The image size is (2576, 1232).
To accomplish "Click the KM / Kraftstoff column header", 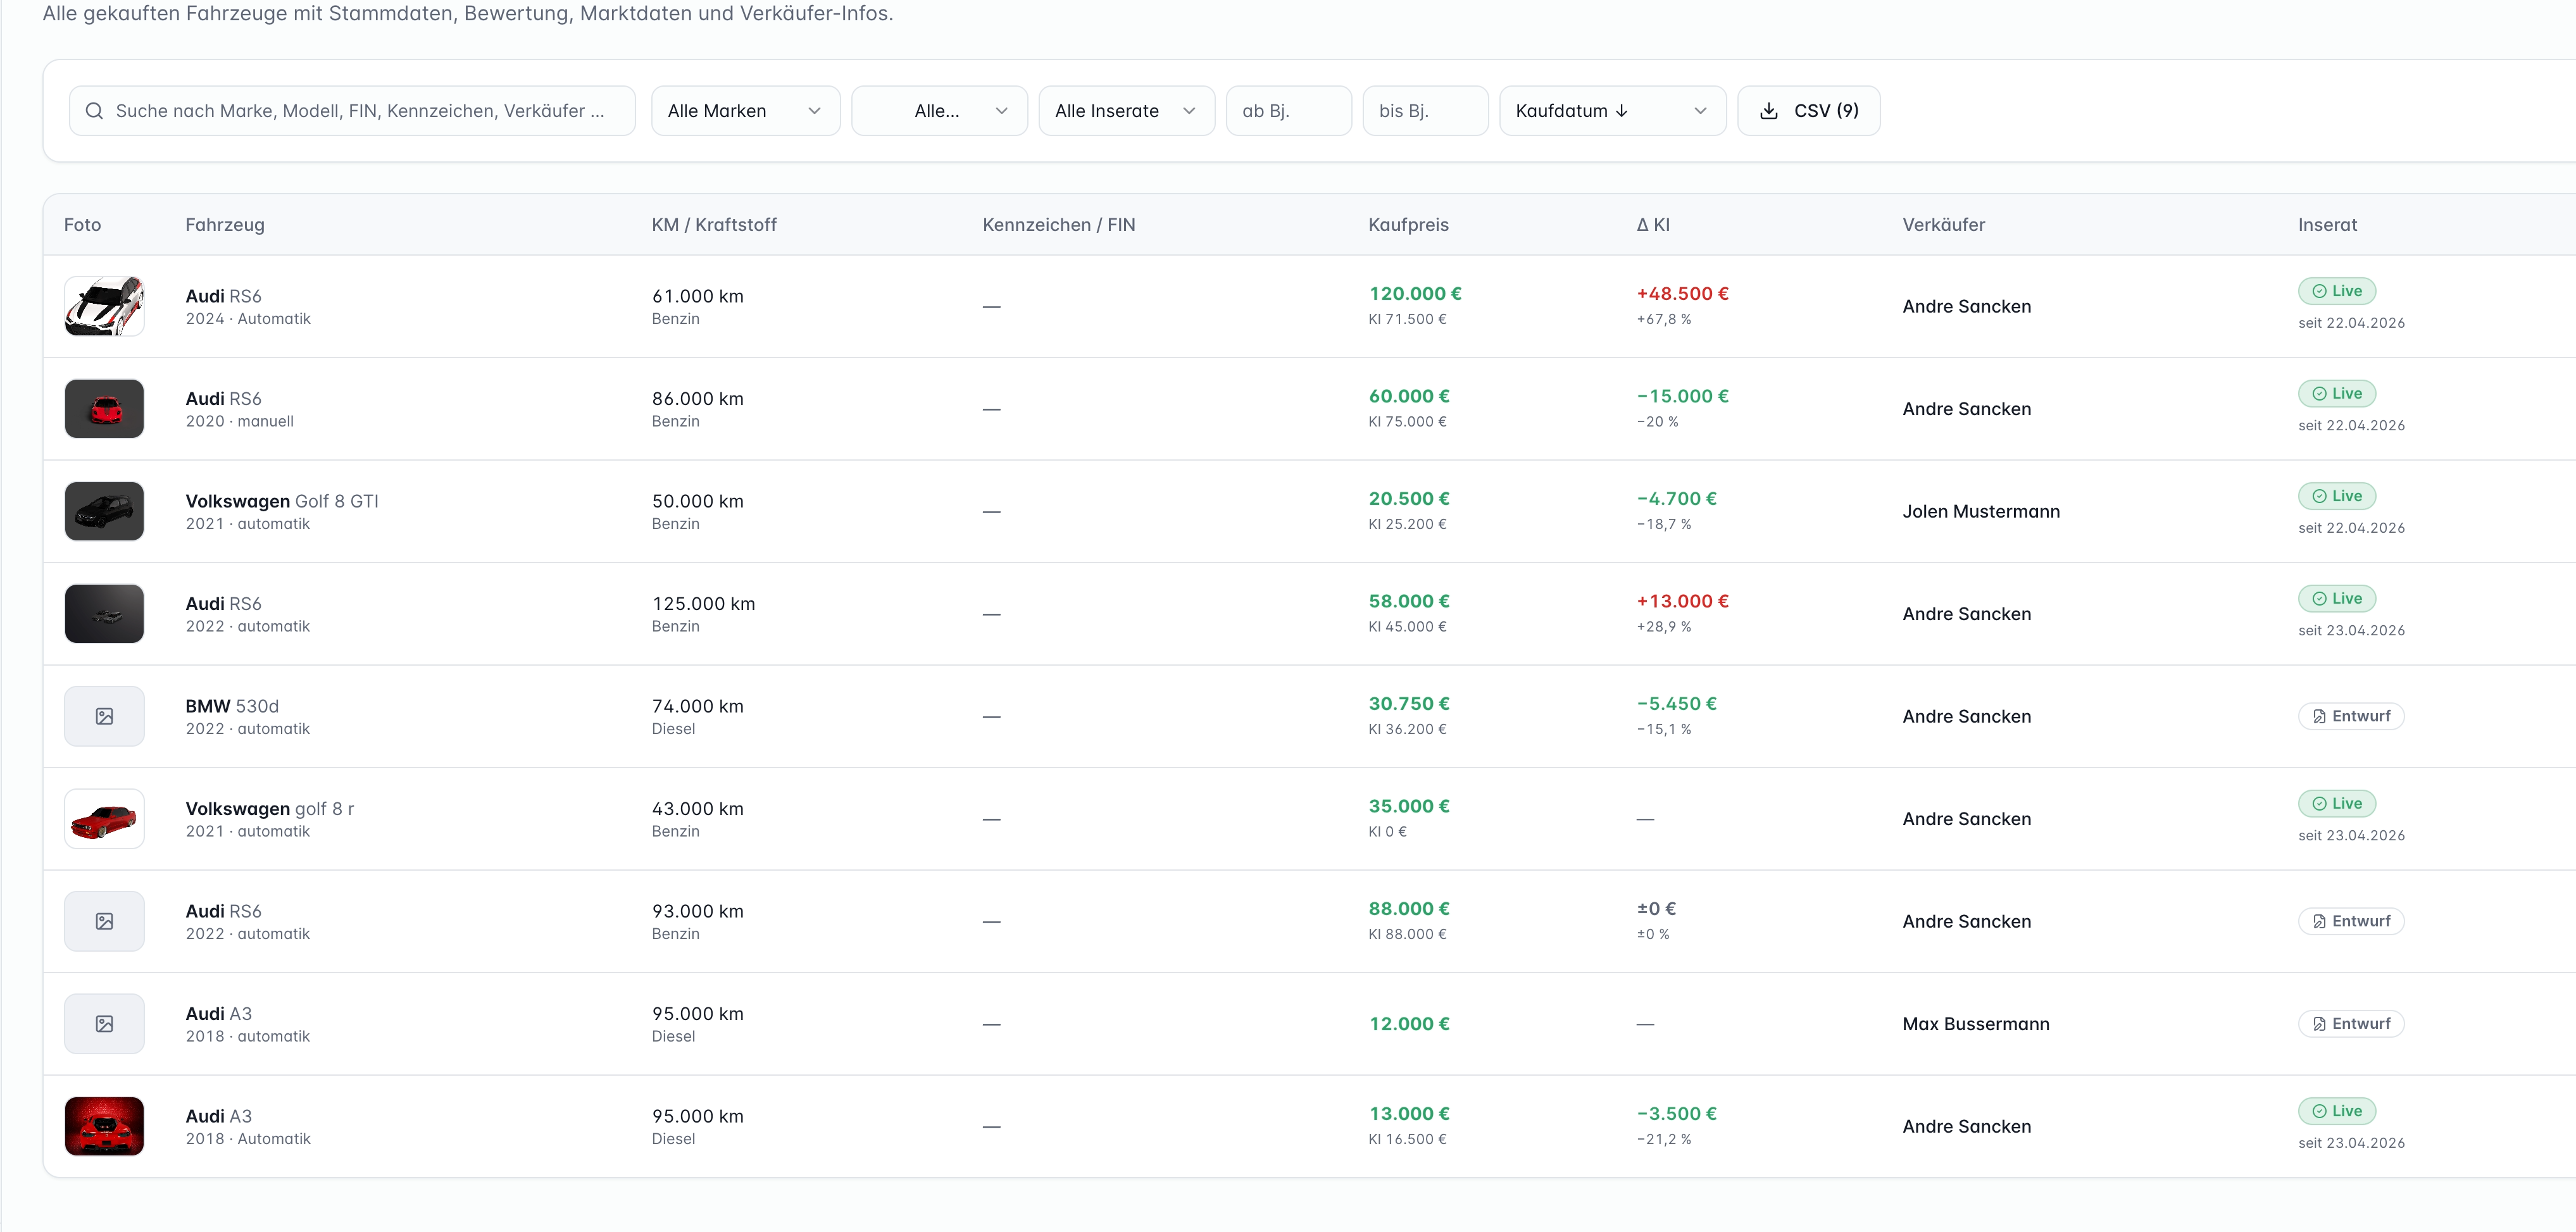I will (714, 225).
